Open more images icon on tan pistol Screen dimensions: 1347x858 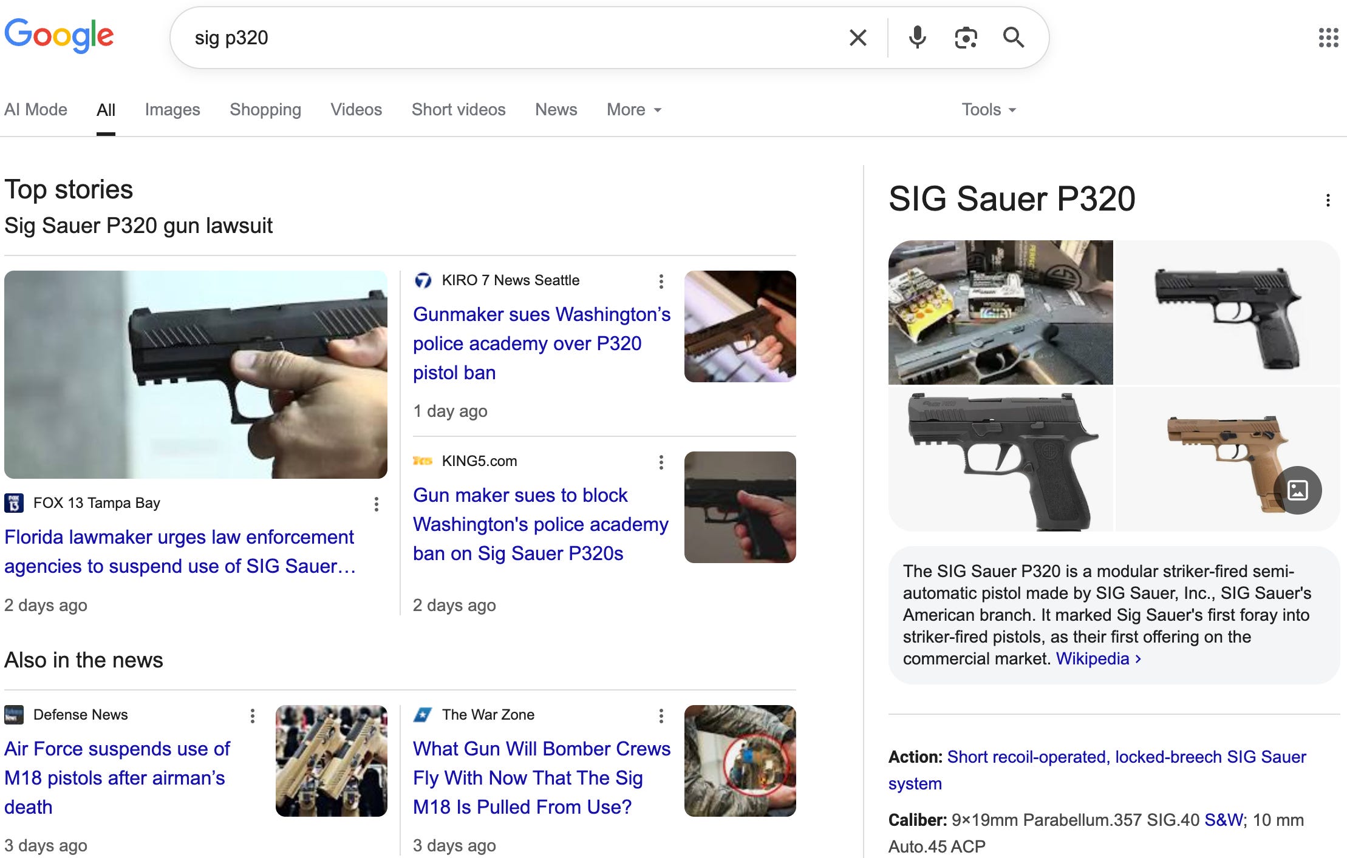point(1297,490)
